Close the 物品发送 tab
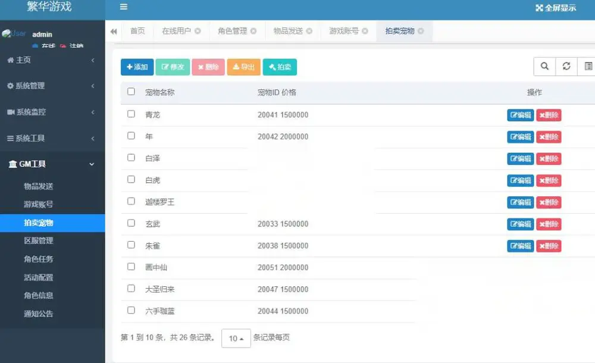The image size is (595, 363). click(x=309, y=31)
